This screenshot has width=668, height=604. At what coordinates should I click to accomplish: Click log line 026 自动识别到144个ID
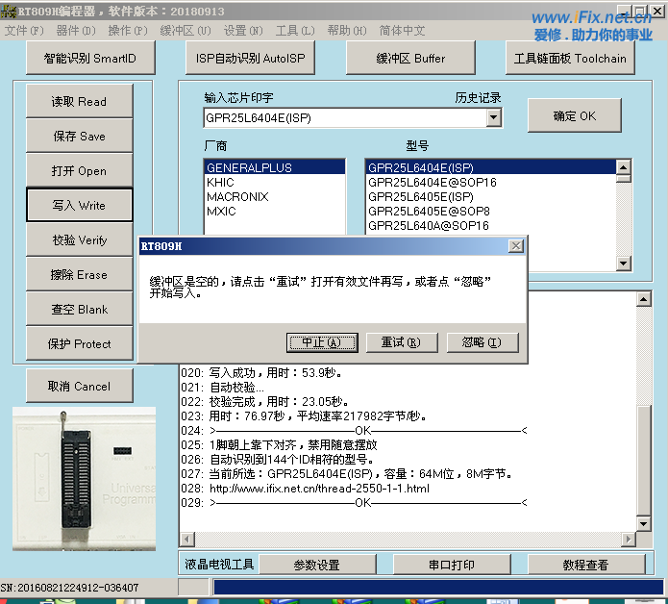pos(278,459)
